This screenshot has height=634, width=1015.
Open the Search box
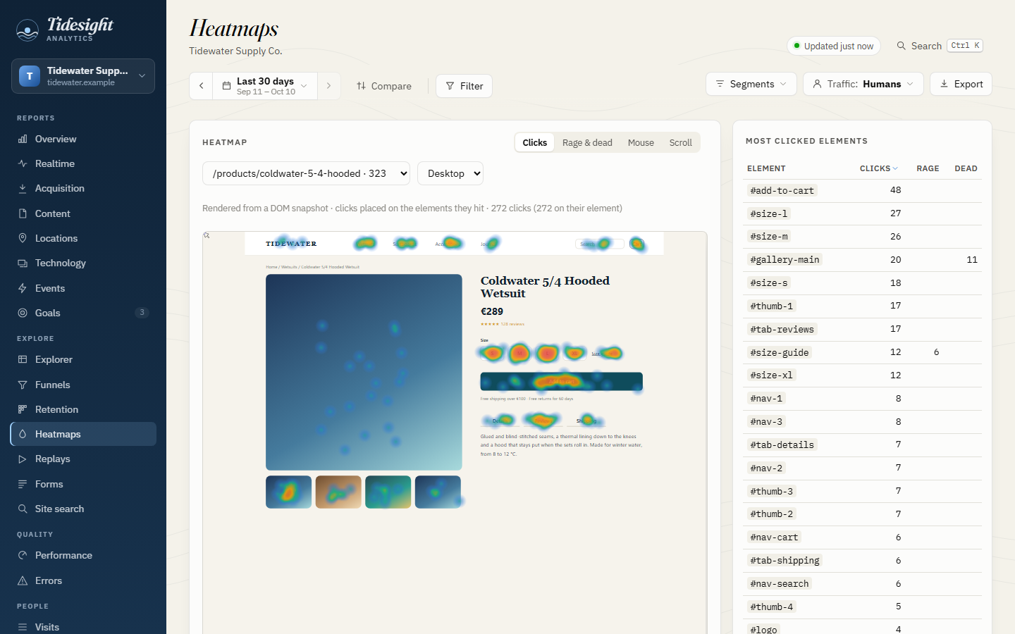[940, 46]
